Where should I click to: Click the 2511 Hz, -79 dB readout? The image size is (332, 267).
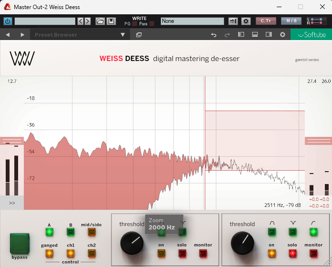[282, 205]
